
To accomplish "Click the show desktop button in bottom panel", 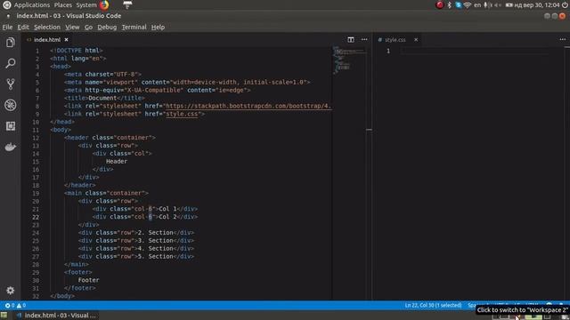I will tap(4, 316).
